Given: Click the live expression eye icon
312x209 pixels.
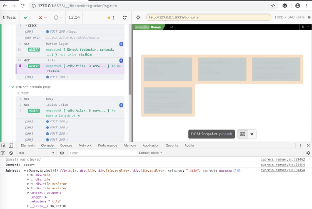Looking at the screenshot, I should pyautogui.click(x=62, y=153).
